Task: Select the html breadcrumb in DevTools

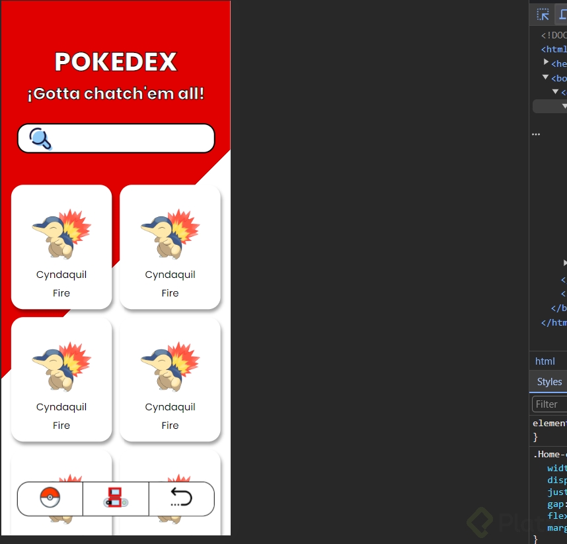Action: (x=545, y=361)
